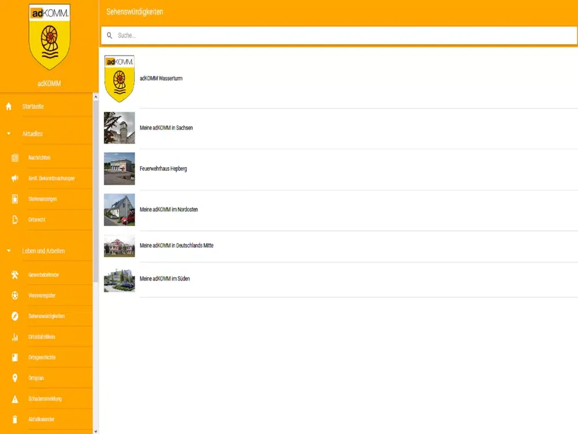Click the Vereinsregister soccer ball icon
Viewport: 578px width, 434px height.
(15, 296)
